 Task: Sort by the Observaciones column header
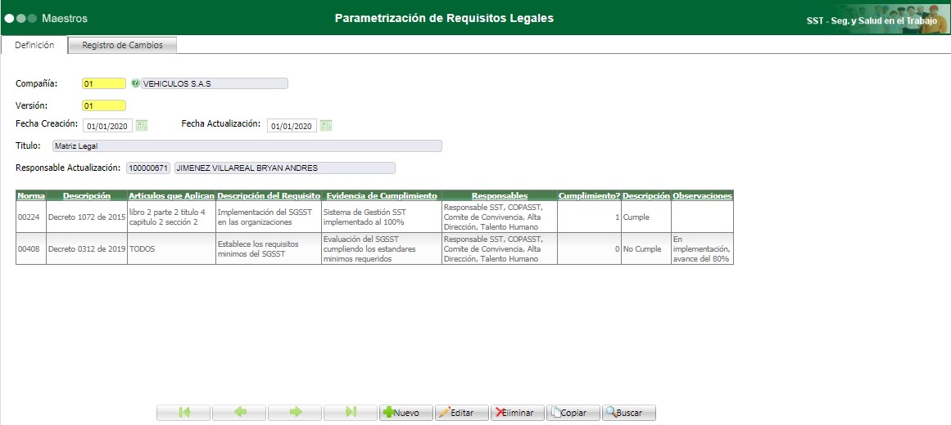point(702,195)
